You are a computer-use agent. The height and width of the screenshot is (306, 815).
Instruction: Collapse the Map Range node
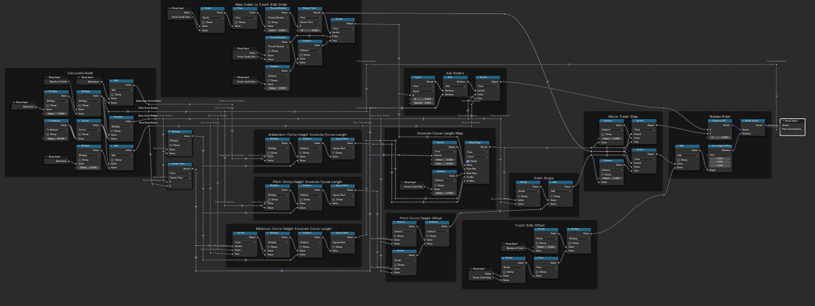point(468,143)
